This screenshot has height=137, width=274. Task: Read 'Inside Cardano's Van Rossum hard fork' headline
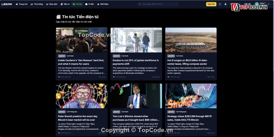pyautogui.click(x=81, y=62)
